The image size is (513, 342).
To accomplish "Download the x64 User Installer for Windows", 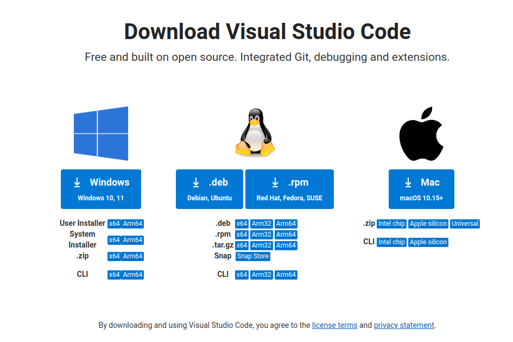I will click(x=115, y=223).
